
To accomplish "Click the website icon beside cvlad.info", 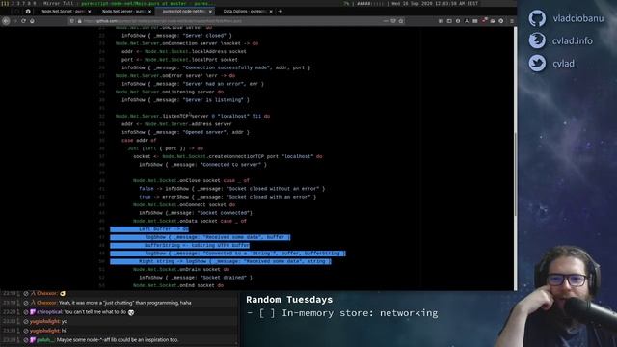I will pyautogui.click(x=537, y=40).
